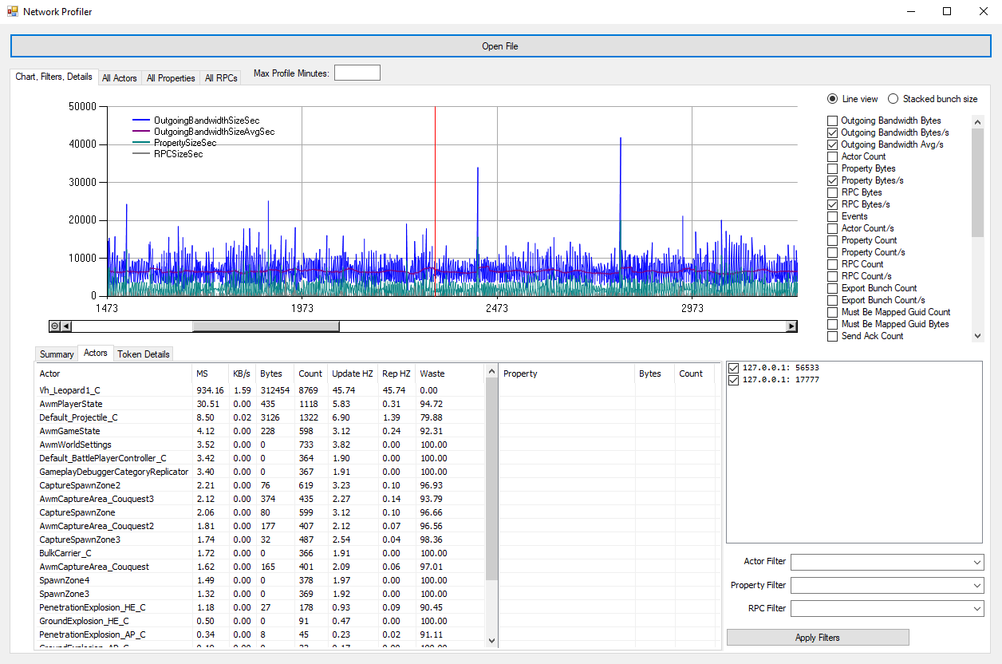Switch to the All Properties tab
This screenshot has width=1002, height=664.
pyautogui.click(x=171, y=78)
